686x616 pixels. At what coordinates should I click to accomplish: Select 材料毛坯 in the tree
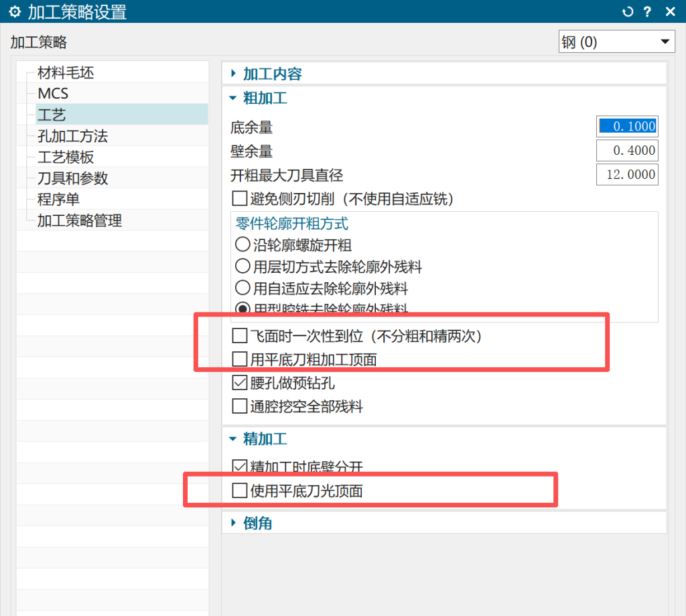coord(66,72)
